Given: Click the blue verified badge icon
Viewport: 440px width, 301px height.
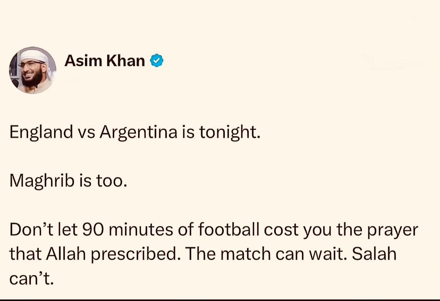Looking at the screenshot, I should coord(157,61).
